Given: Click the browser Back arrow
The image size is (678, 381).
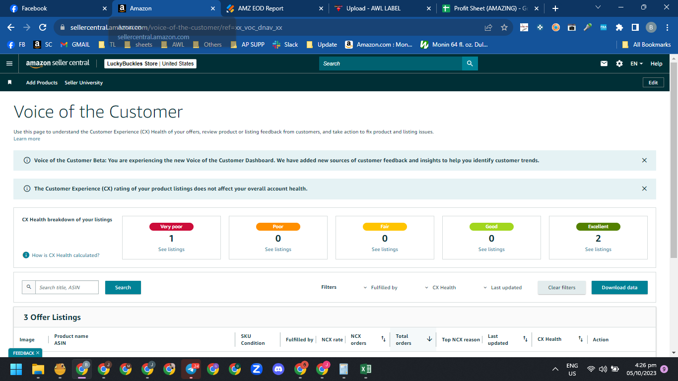Looking at the screenshot, I should (x=11, y=27).
